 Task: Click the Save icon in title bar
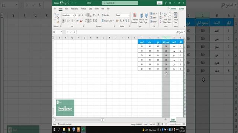(x=65, y=3)
